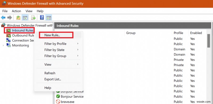Screen dimensions: 213x104
Task: Open the Action menu
Action: pyautogui.click(x=17, y=11)
